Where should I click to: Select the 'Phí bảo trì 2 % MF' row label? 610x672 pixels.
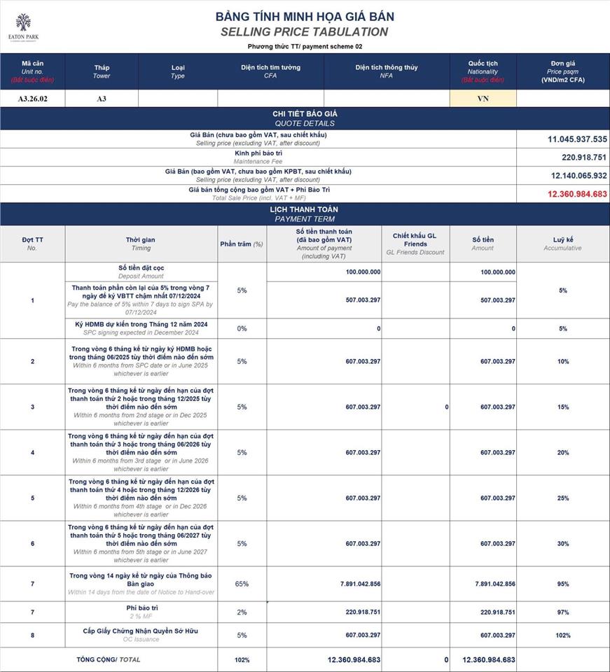click(x=141, y=612)
